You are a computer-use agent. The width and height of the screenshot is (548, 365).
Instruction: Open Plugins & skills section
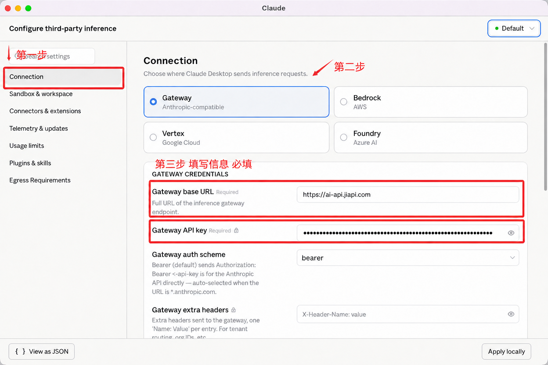tap(30, 163)
